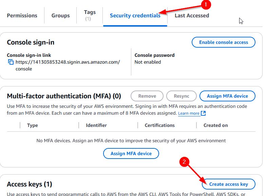Select the Tags tab
Viewport: 267px width, 196px height.
(90, 15)
